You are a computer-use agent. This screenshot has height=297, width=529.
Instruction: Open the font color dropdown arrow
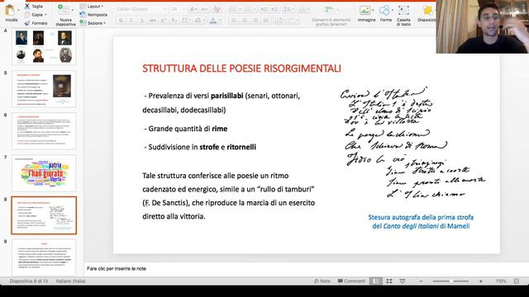(219, 21)
